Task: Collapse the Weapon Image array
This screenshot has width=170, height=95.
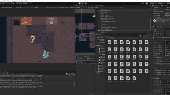Action: [x=152, y=68]
